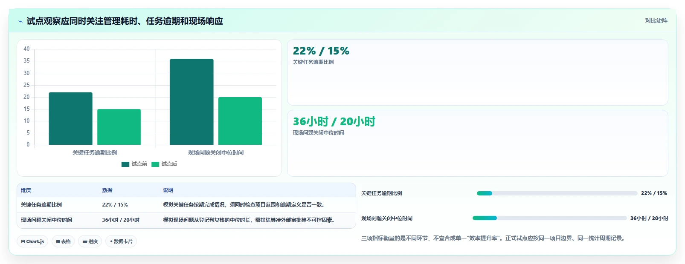Screen dimensions: 685x264
Task: Click the 试点后 bar for 现场问题关闭中位时间
Action: [240, 121]
